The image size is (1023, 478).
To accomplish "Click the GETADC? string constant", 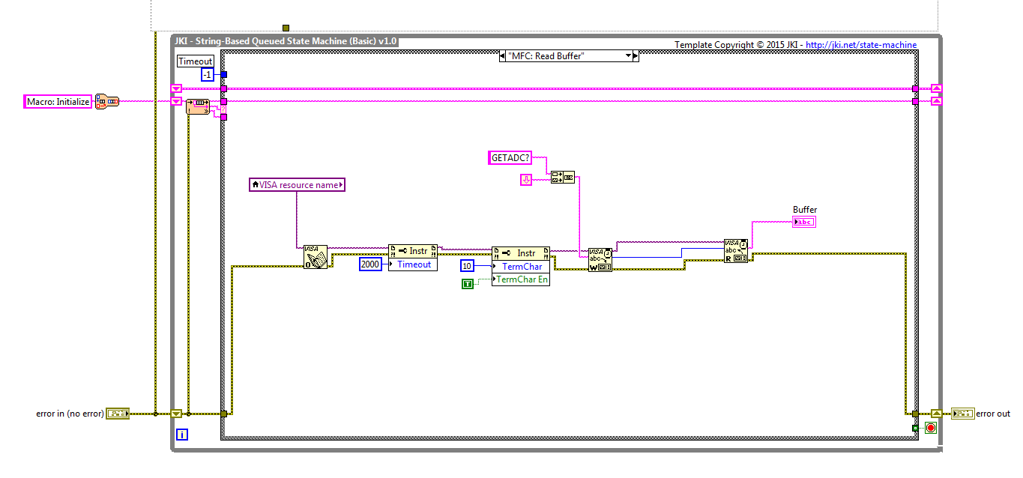I will tap(510, 158).
